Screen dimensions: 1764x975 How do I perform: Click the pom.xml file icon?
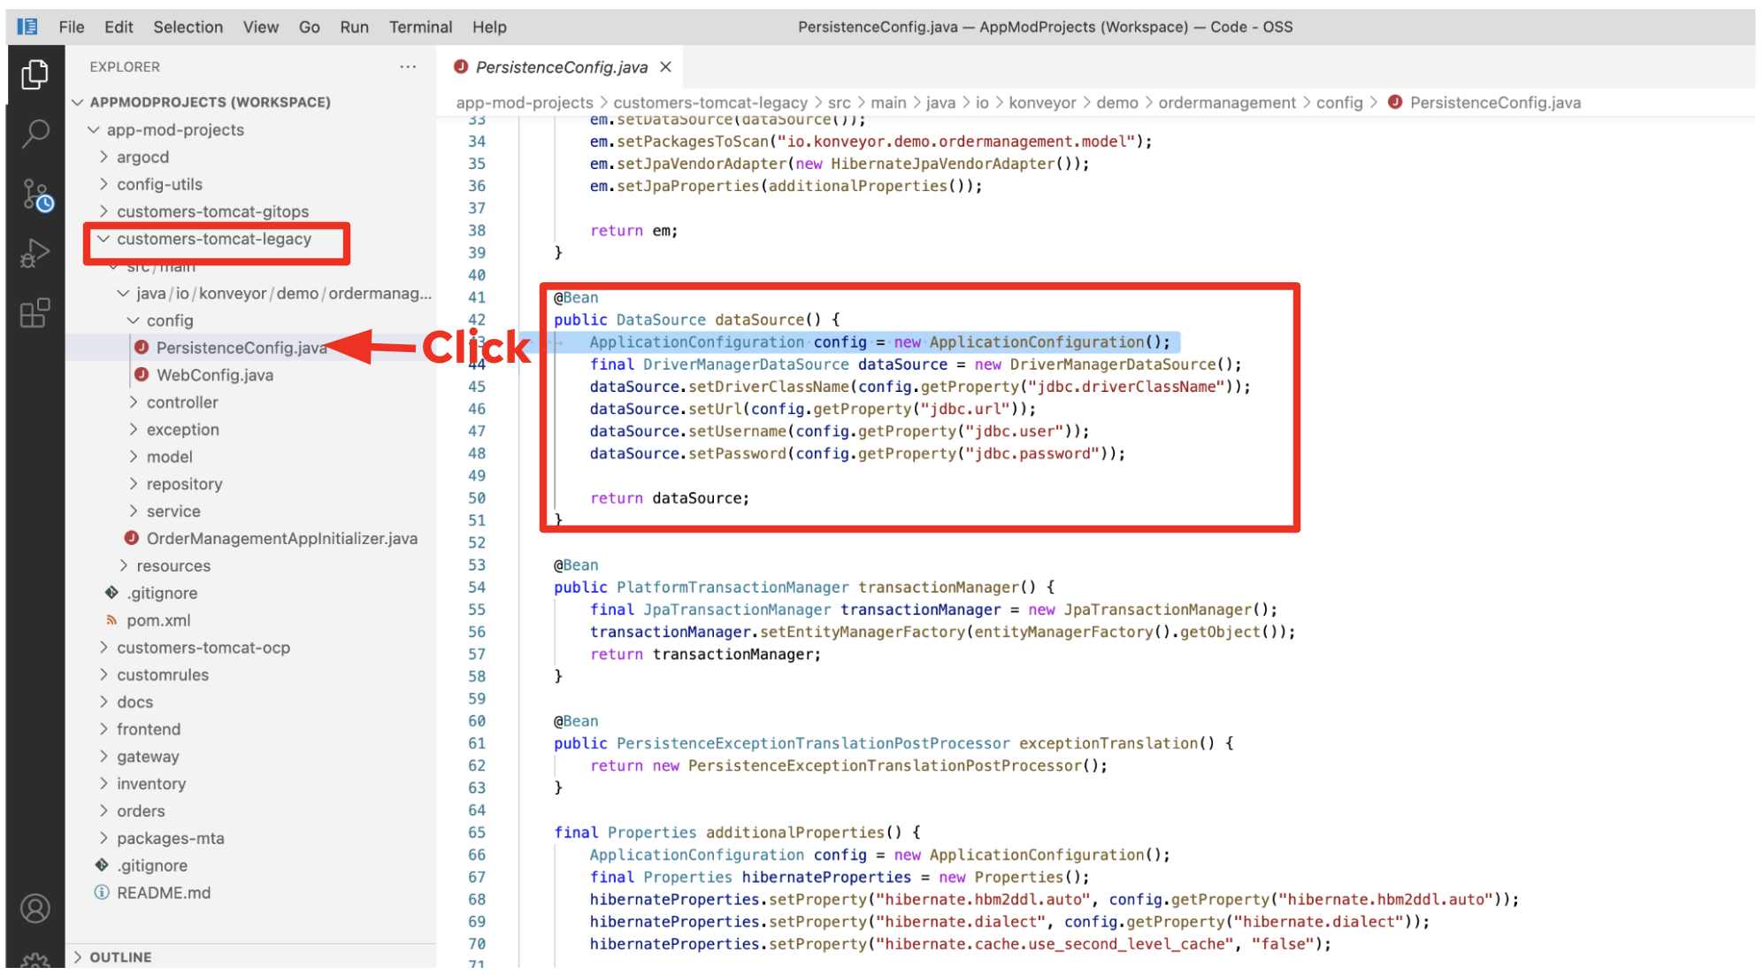coord(111,620)
